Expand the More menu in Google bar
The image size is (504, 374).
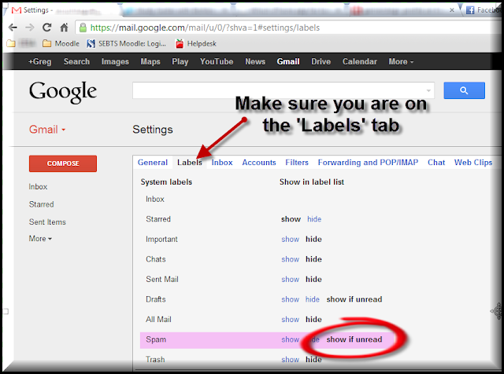click(401, 61)
